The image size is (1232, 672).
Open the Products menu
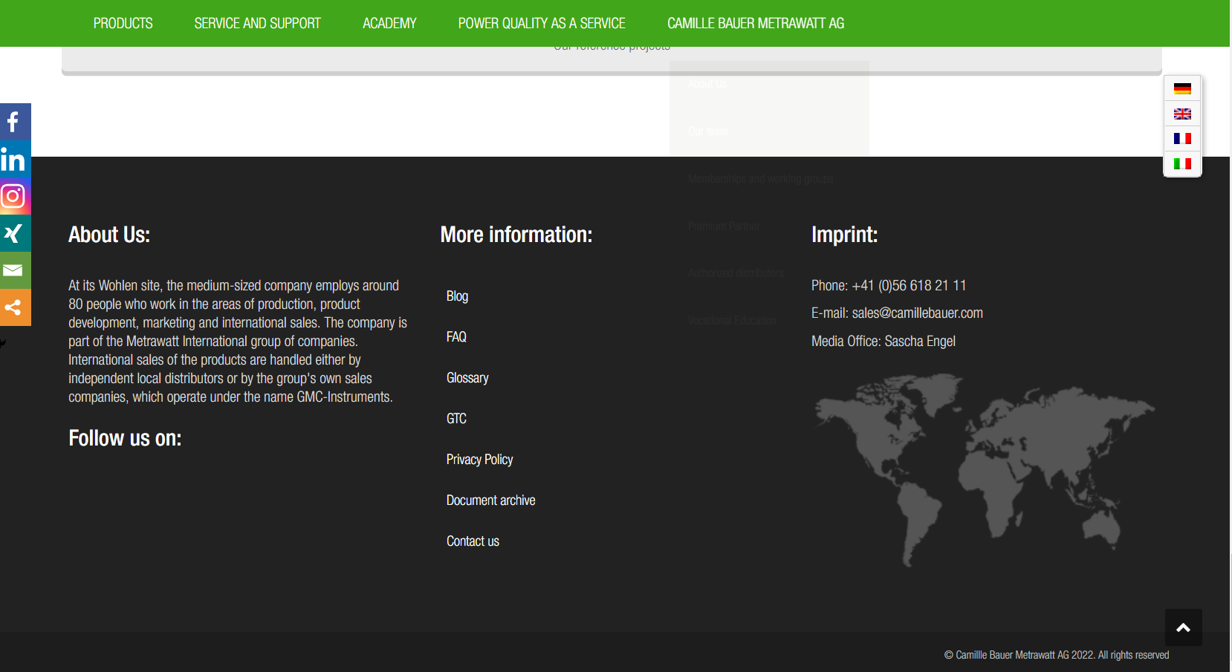point(123,23)
